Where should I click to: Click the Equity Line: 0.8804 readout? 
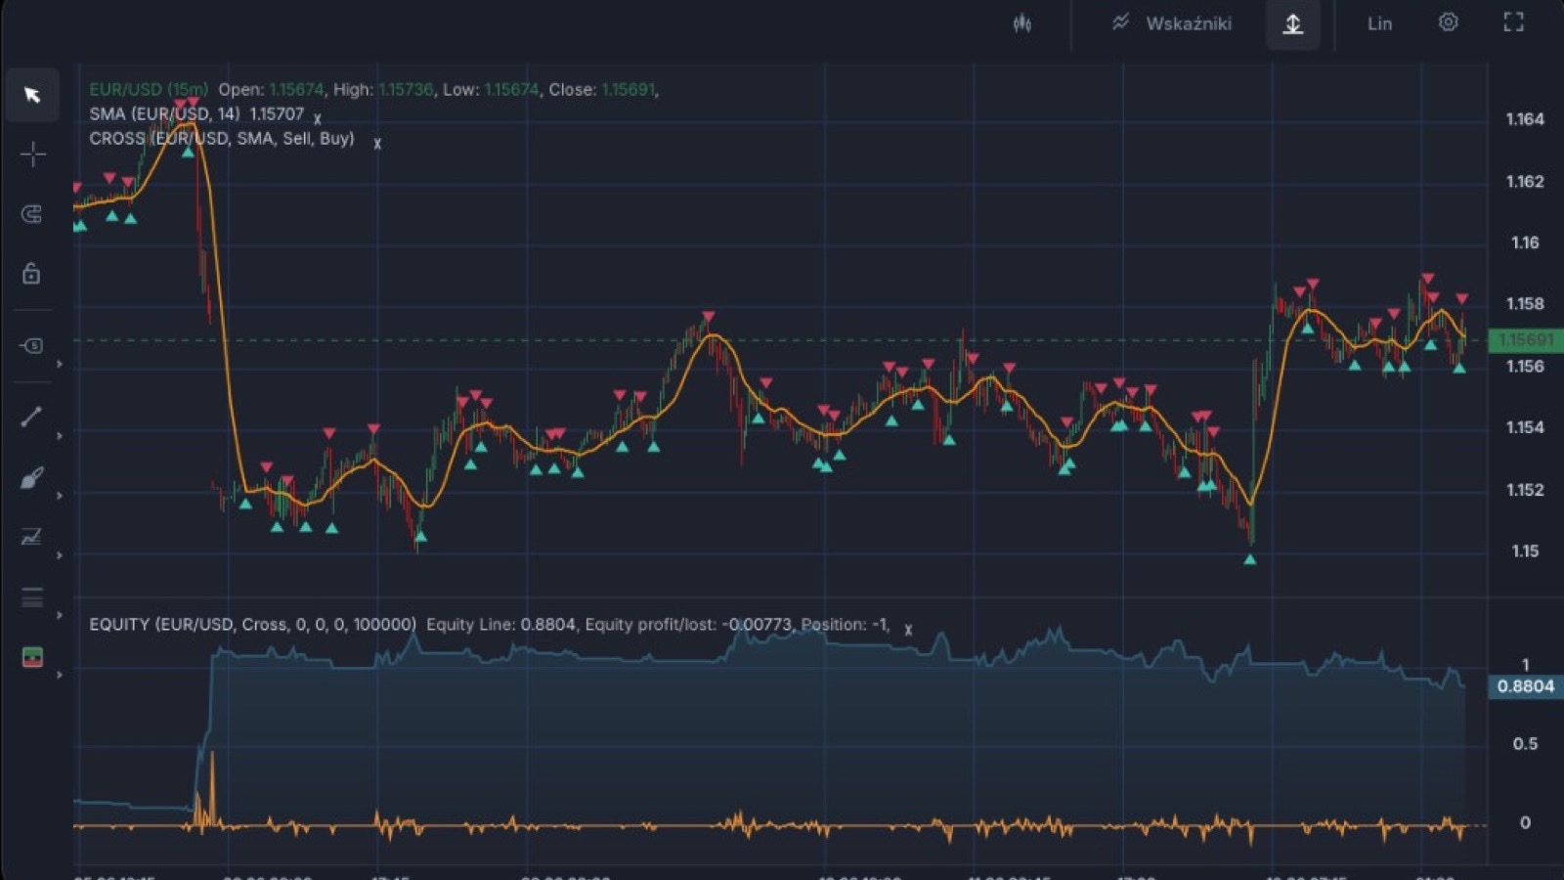click(x=500, y=624)
